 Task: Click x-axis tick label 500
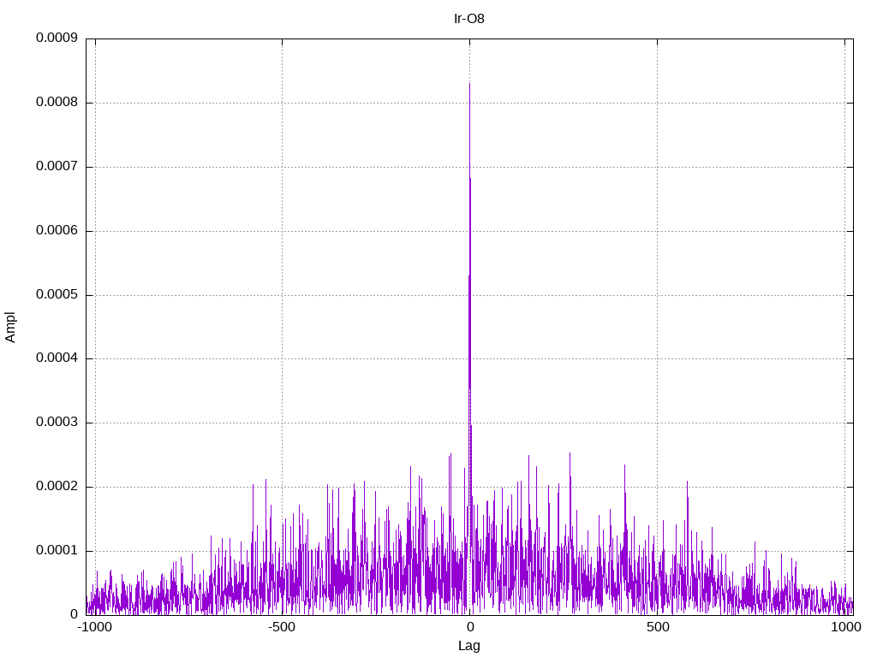pyautogui.click(x=658, y=627)
